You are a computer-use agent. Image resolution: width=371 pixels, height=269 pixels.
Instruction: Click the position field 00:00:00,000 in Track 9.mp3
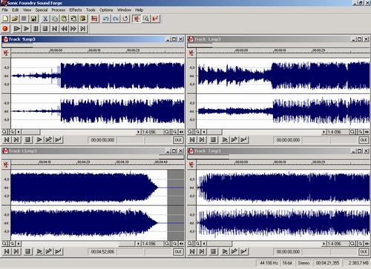(102, 140)
